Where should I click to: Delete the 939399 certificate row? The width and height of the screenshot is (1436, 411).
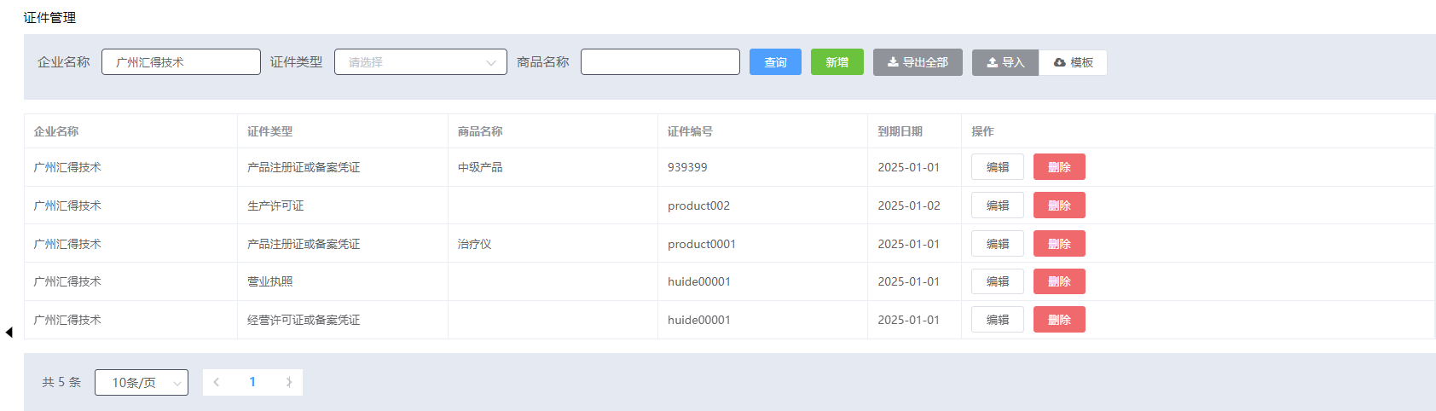[x=1059, y=167]
